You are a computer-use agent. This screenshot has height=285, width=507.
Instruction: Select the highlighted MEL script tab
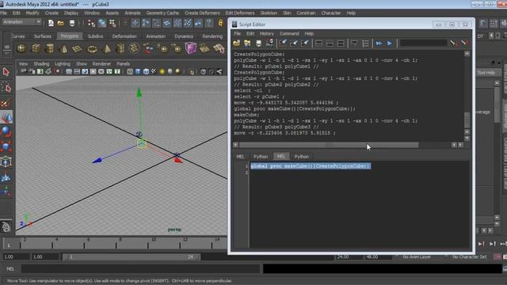pyautogui.click(x=280, y=157)
